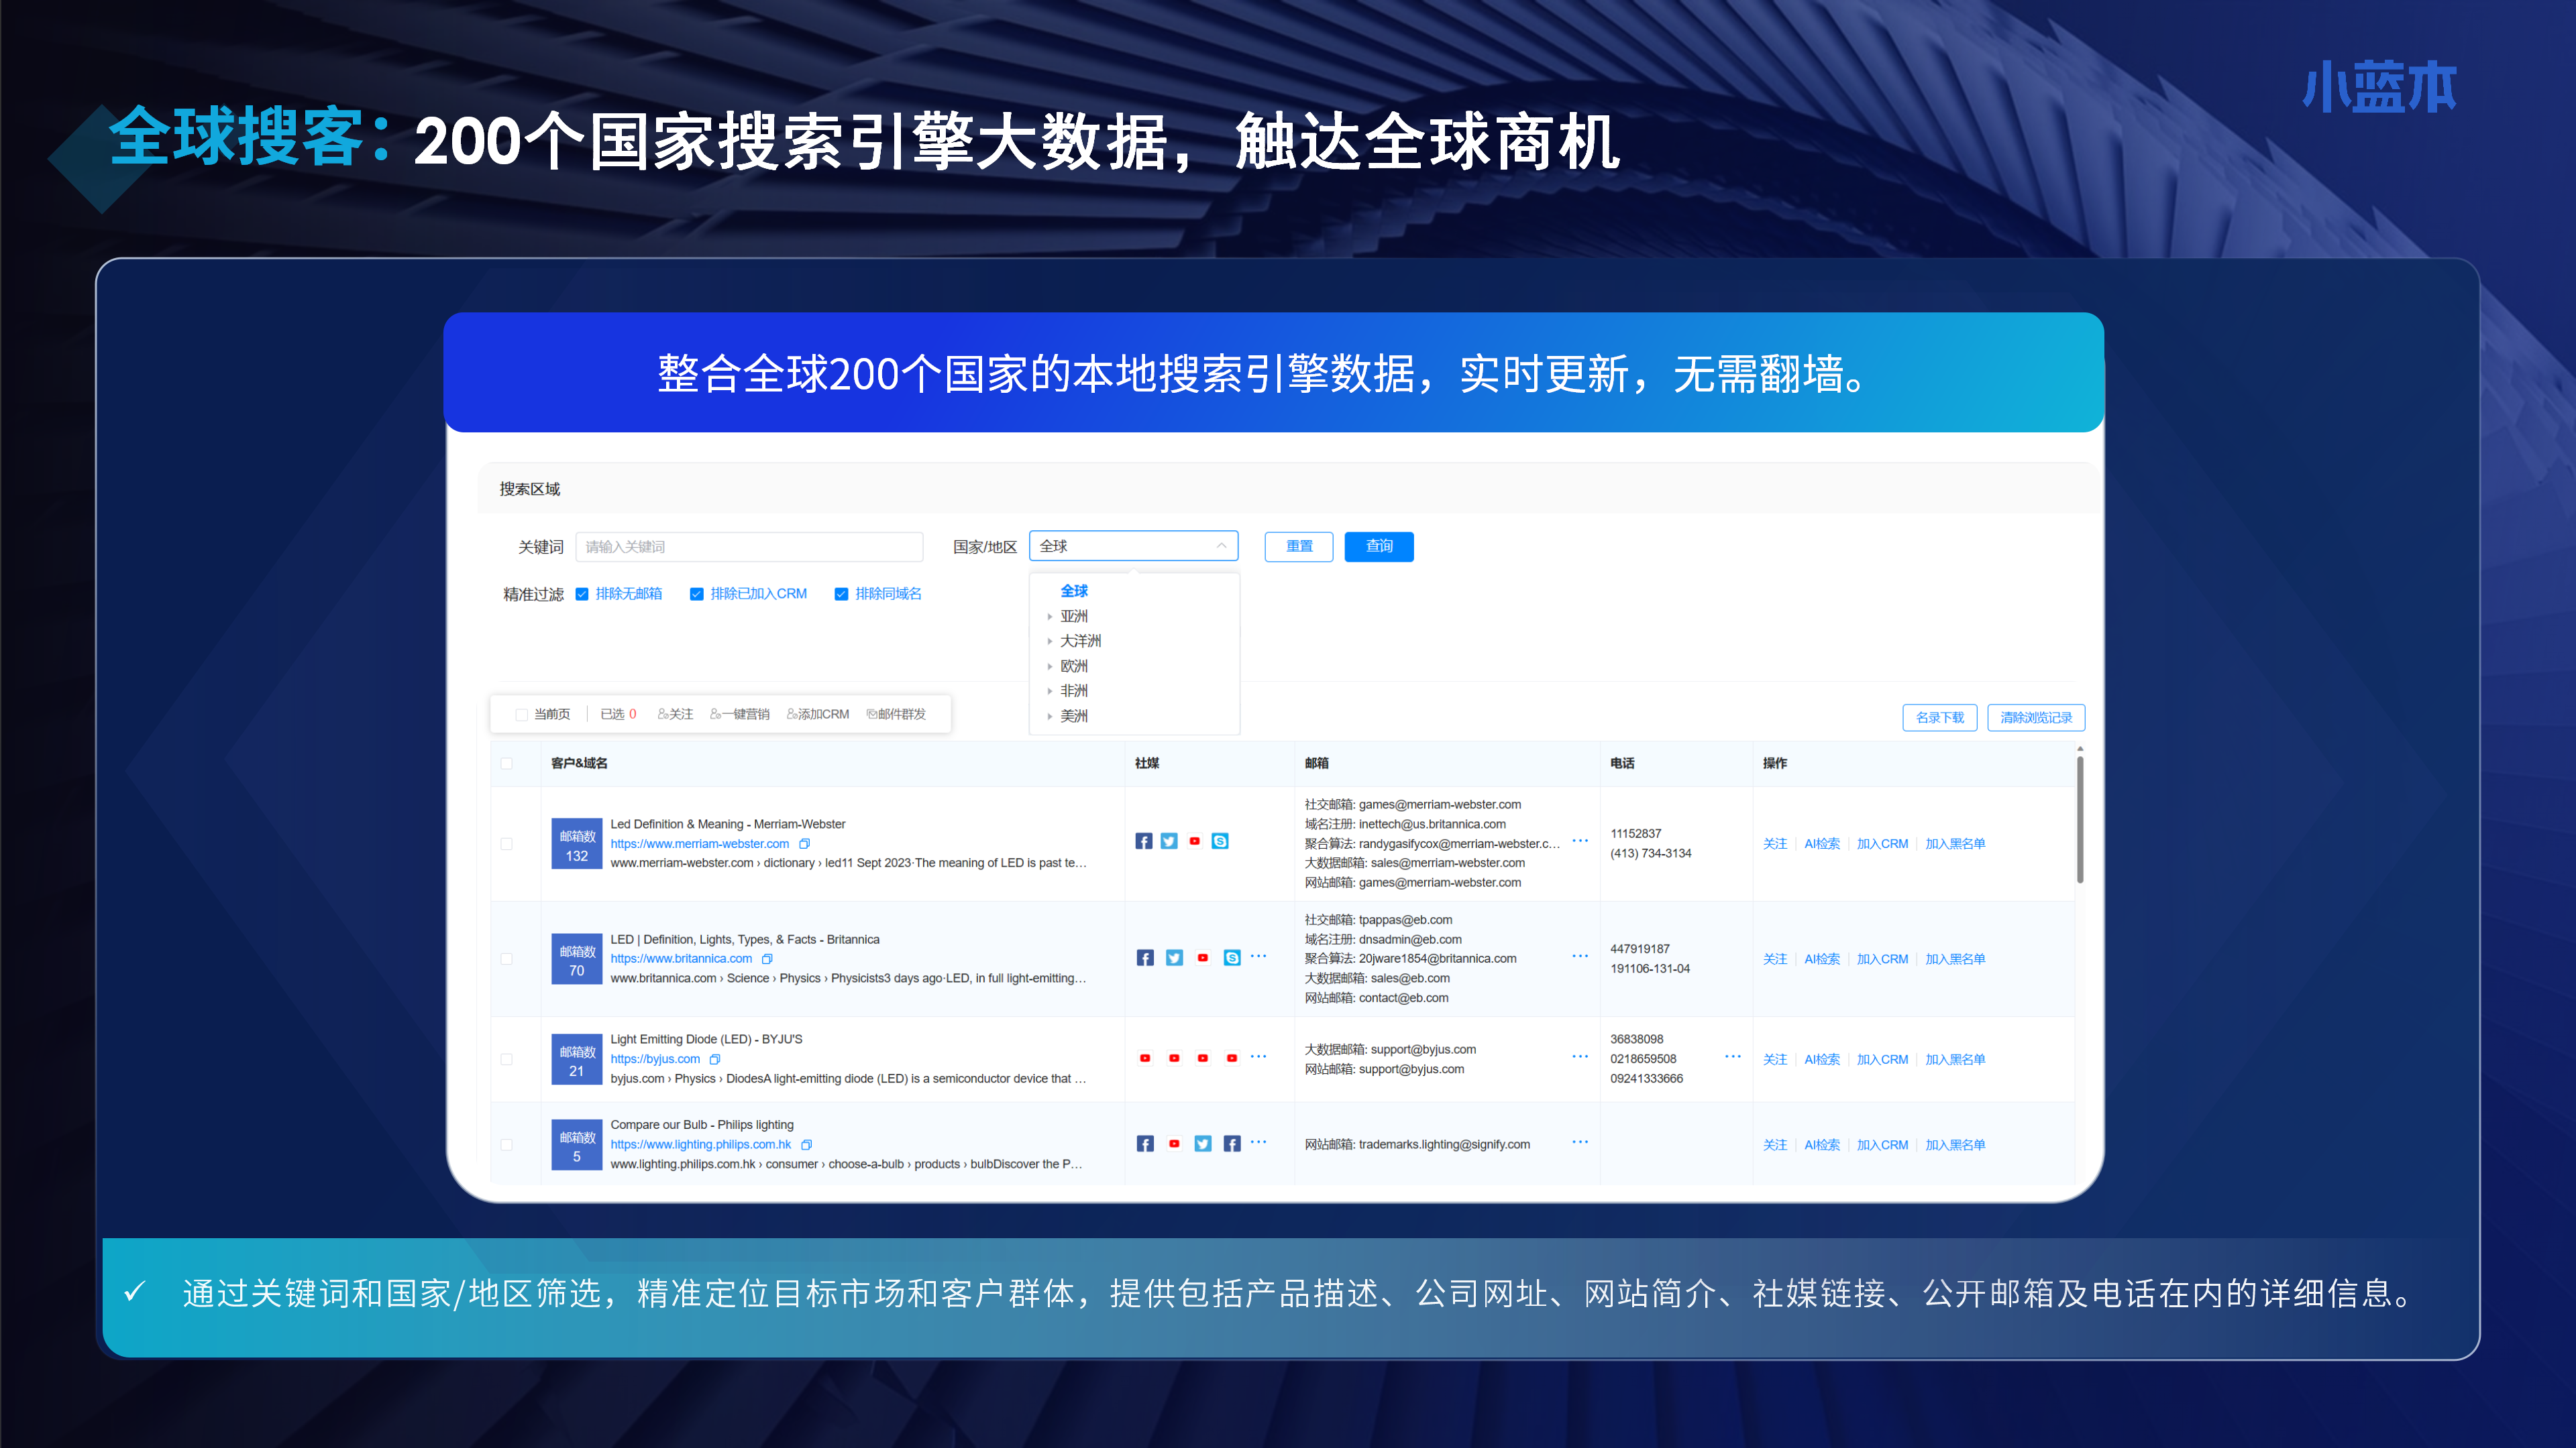Click the Philips row's Twitter icon
The height and width of the screenshot is (1448, 2576).
click(x=1203, y=1143)
